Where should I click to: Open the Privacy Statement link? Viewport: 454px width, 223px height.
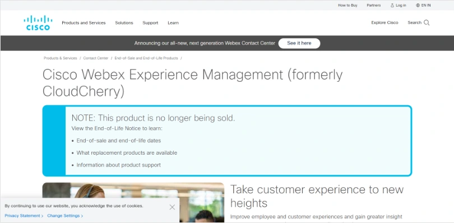(x=24, y=216)
